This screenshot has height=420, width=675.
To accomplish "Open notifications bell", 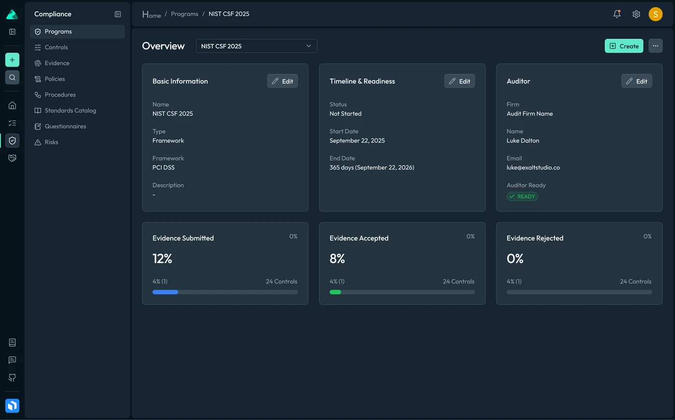I will coord(617,14).
